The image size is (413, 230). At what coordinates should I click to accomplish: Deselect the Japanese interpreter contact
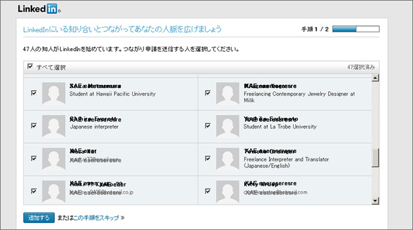(34, 126)
